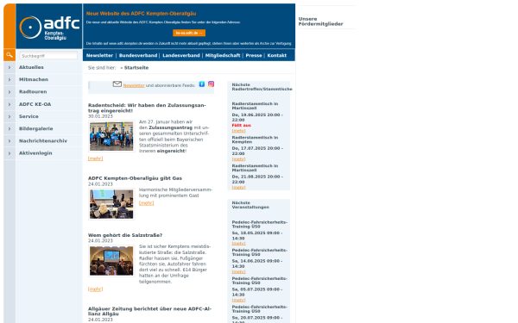
Task: Open headline Allgäuer Zeitung berichtet über ADFC-Allianz
Action: coord(149,311)
